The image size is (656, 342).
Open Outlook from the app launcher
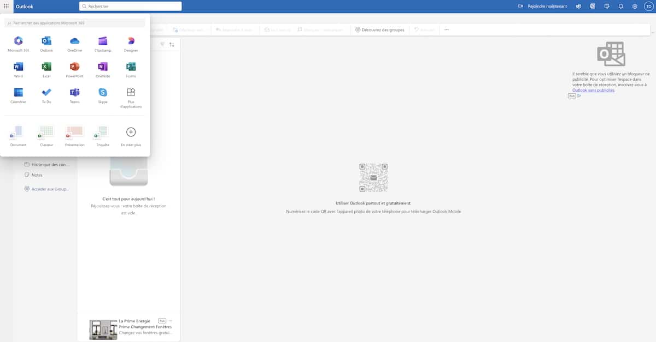click(x=46, y=44)
